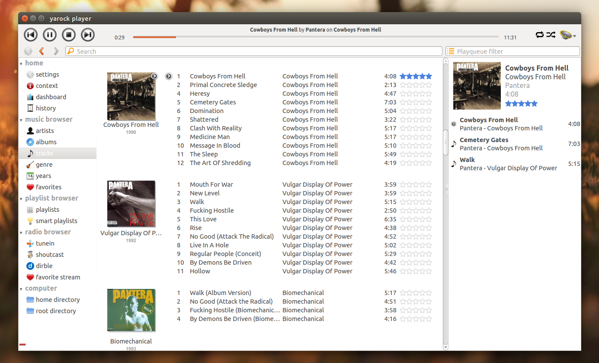This screenshot has height=363, width=599.
Task: Open the tunein radio icon
Action: 30,243
